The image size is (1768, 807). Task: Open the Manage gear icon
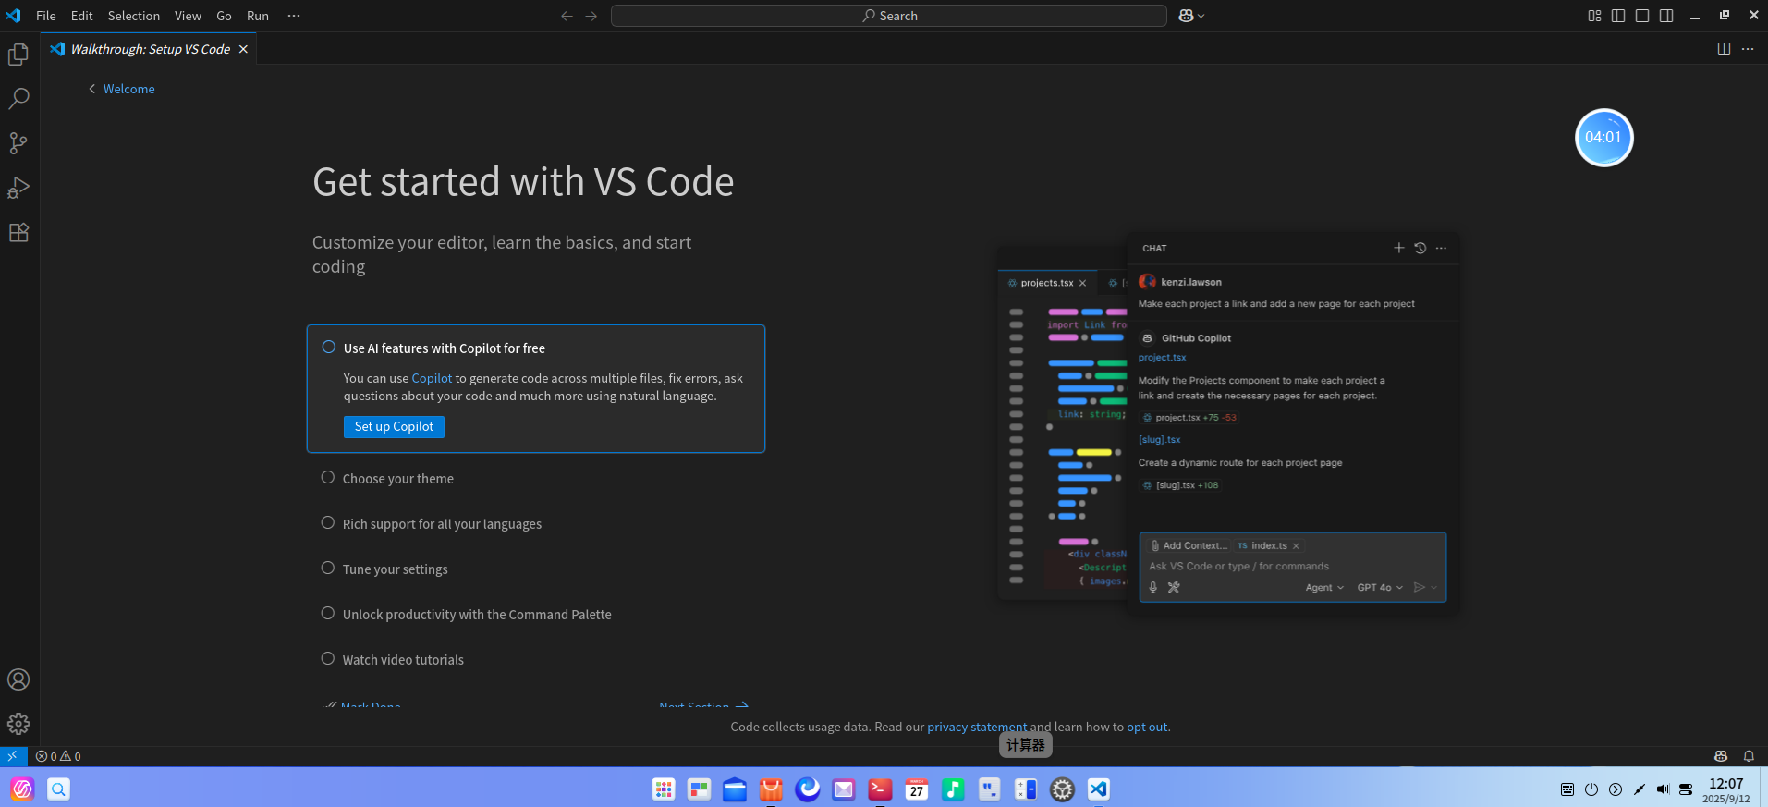pyautogui.click(x=18, y=724)
